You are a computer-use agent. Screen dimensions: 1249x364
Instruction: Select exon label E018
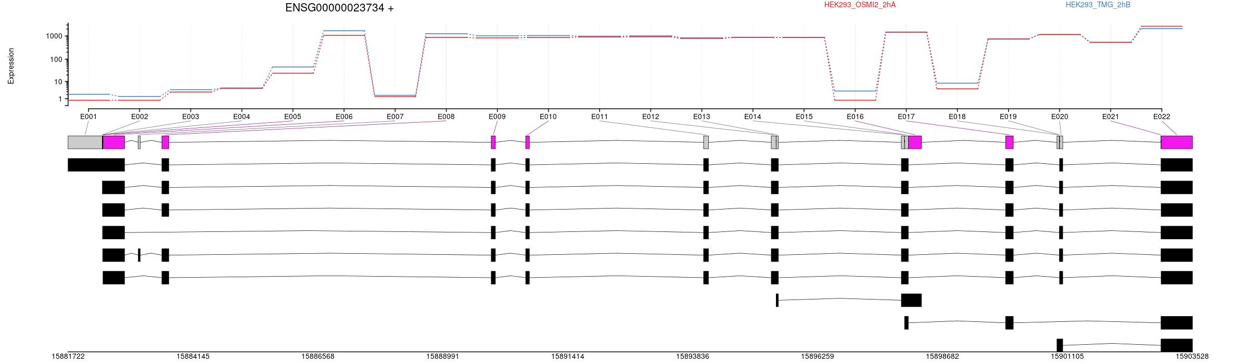[x=957, y=116]
